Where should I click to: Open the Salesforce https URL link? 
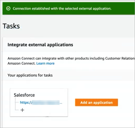[41, 103]
